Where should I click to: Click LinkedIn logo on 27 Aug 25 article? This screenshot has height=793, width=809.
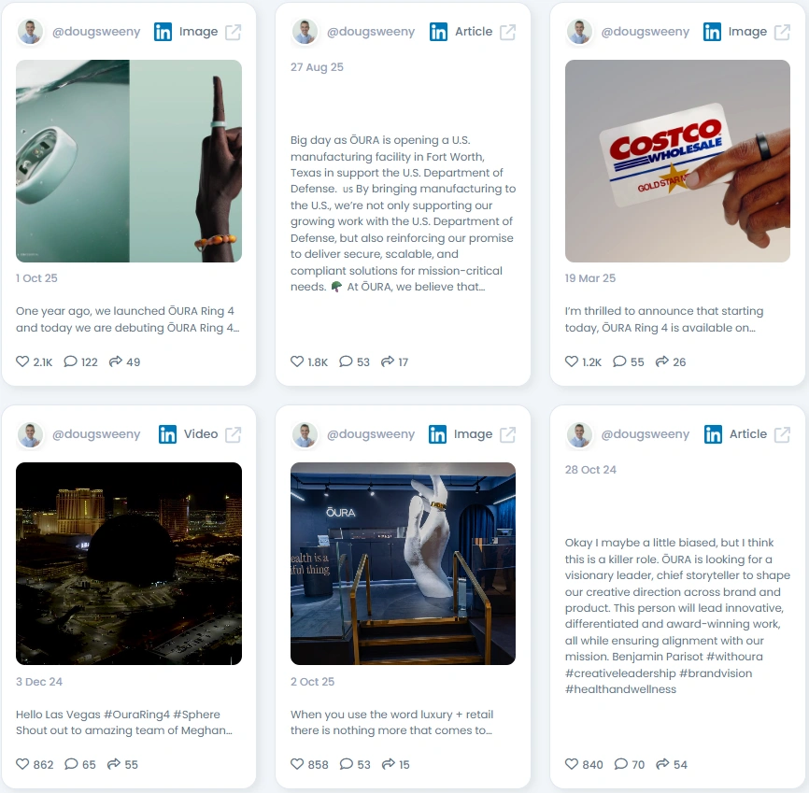click(x=438, y=32)
